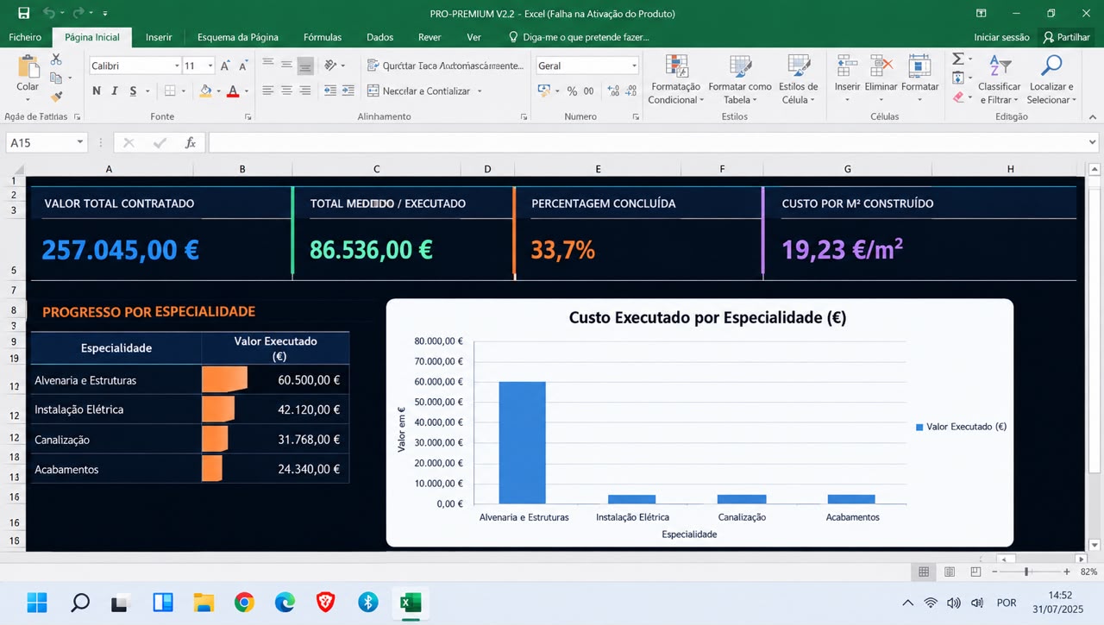Click the Formatação Condicional icon

click(x=677, y=66)
